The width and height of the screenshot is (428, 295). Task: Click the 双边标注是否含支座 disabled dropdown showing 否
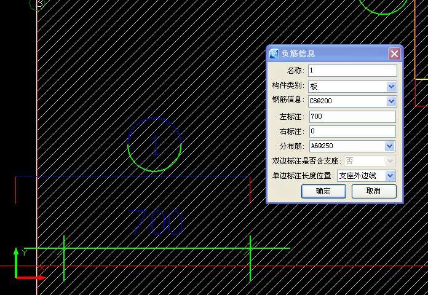[x=370, y=161]
